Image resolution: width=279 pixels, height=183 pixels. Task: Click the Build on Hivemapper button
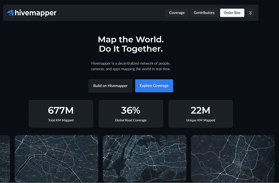coord(110,86)
